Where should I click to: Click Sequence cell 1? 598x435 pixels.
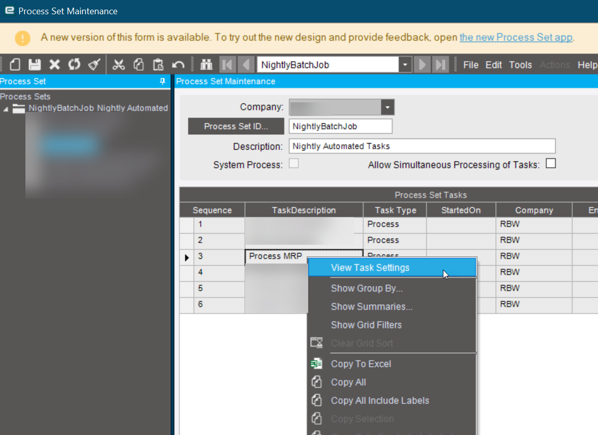(x=219, y=224)
